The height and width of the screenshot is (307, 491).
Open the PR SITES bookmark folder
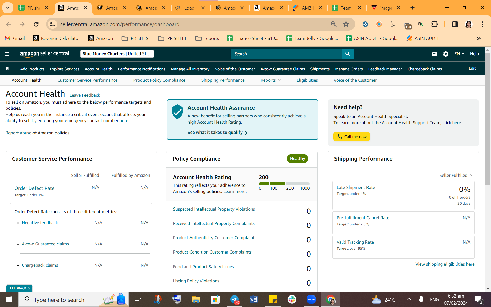pyautogui.click(x=135, y=38)
